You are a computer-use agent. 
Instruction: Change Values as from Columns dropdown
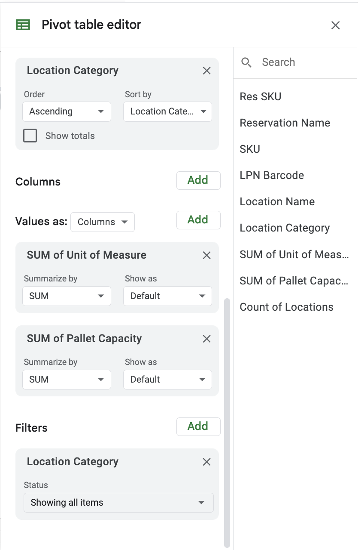[102, 222]
